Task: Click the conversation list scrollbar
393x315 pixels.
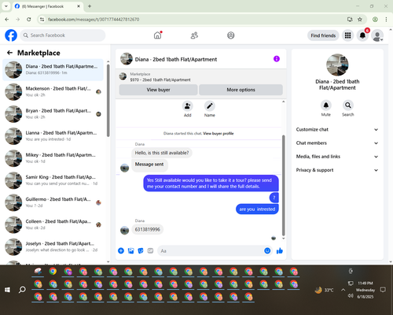Action: point(108,100)
